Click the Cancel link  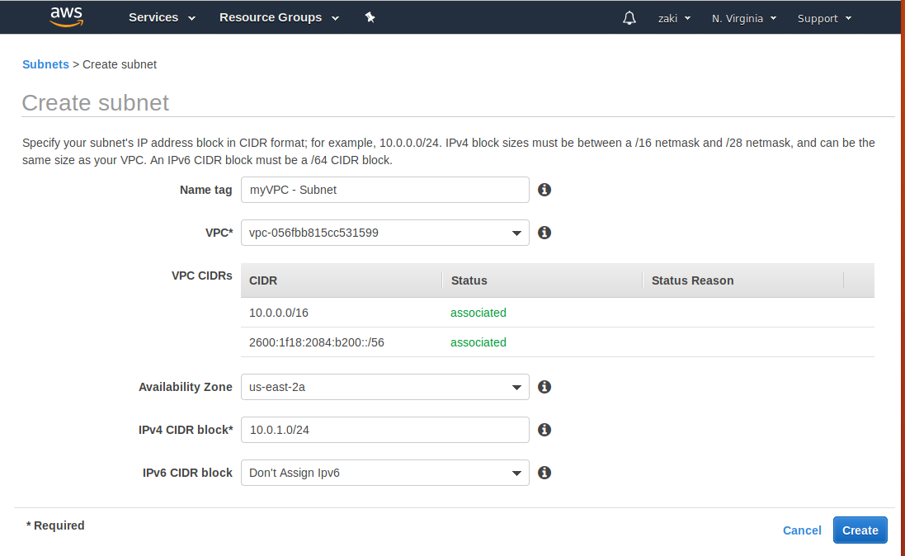pyautogui.click(x=801, y=530)
